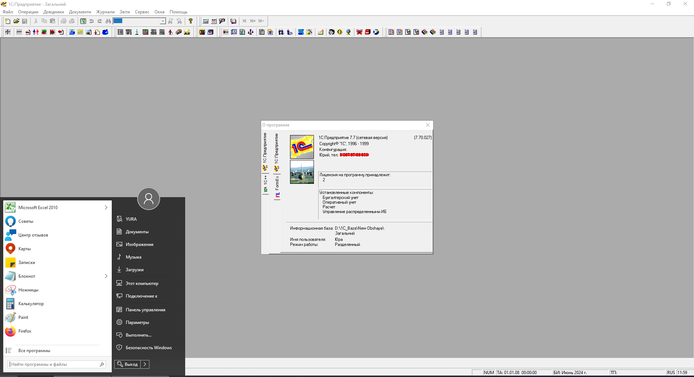Click the yellow truck icon
This screenshot has width=694, height=377.
click(x=187, y=32)
